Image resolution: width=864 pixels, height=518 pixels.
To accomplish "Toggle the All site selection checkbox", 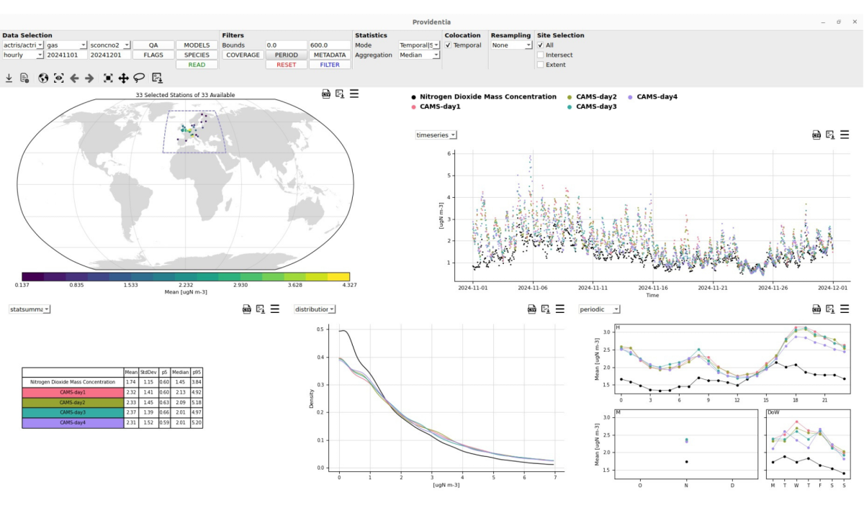I will coord(541,45).
